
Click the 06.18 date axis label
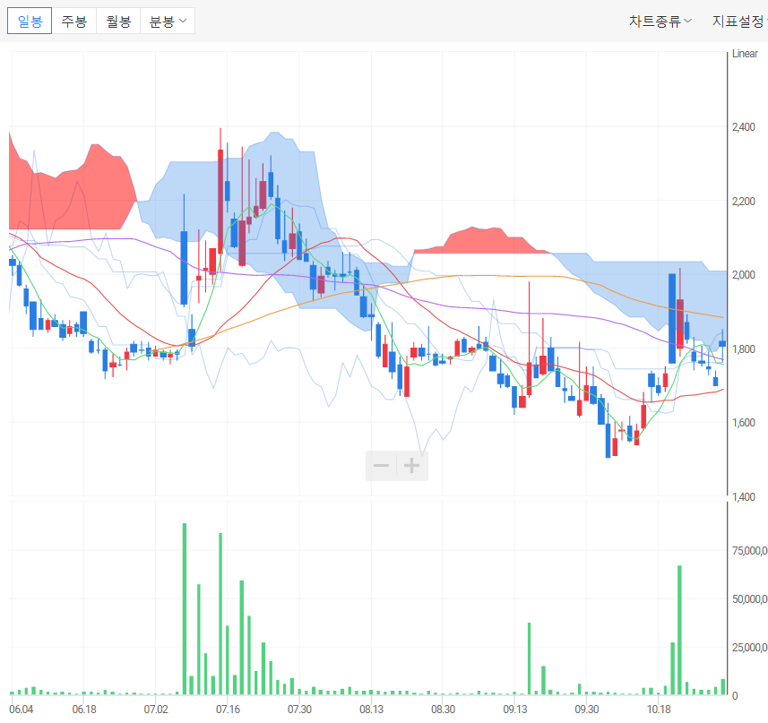tap(84, 710)
